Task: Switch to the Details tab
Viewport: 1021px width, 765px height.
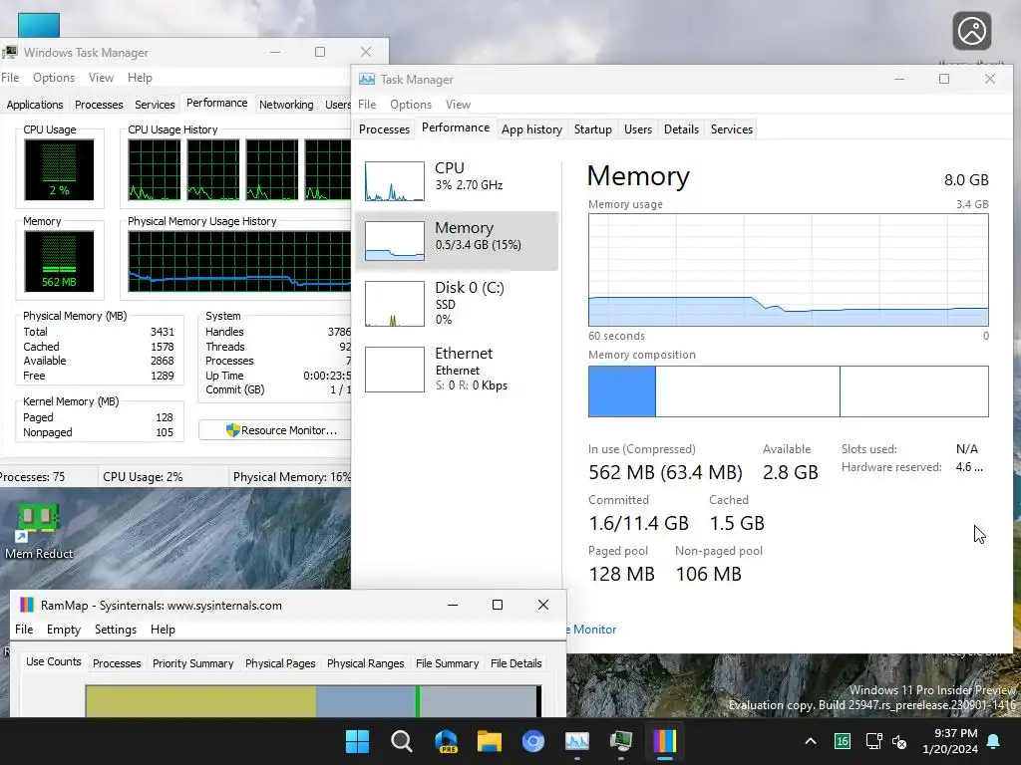Action: [681, 128]
